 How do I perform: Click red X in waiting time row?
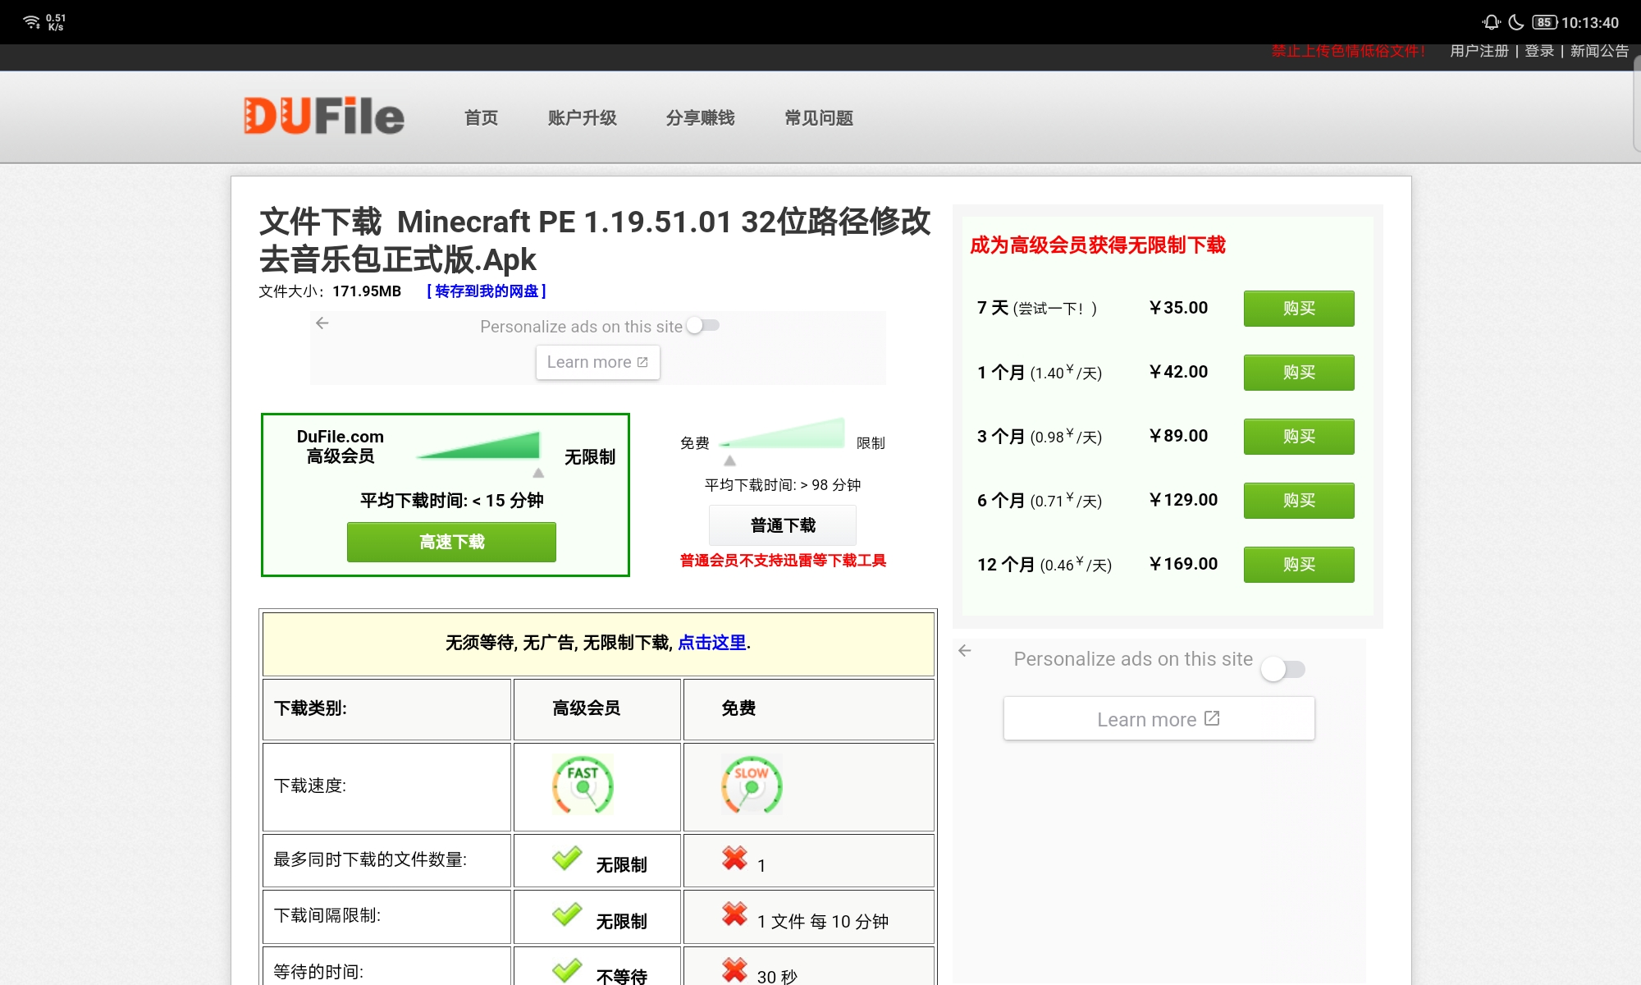point(734,969)
